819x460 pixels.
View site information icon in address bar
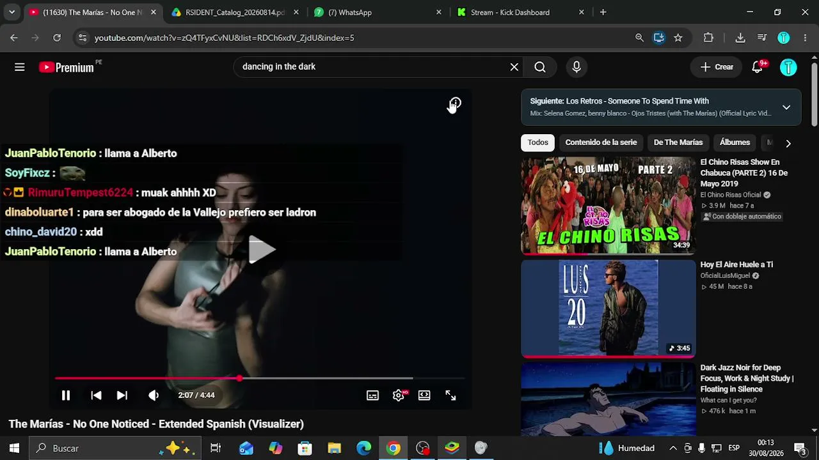pyautogui.click(x=82, y=38)
